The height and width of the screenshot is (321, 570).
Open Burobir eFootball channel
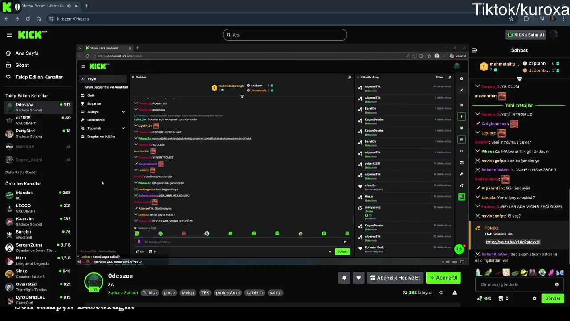pyautogui.click(x=38, y=234)
